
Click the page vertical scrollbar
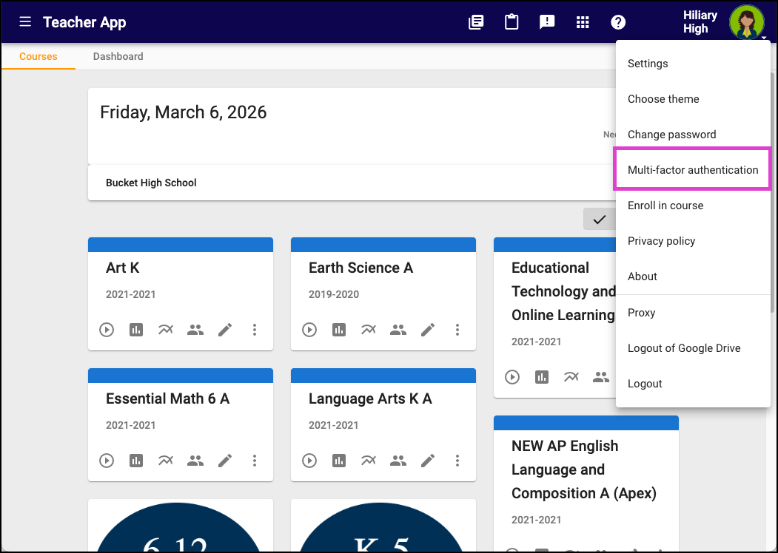[x=772, y=192]
